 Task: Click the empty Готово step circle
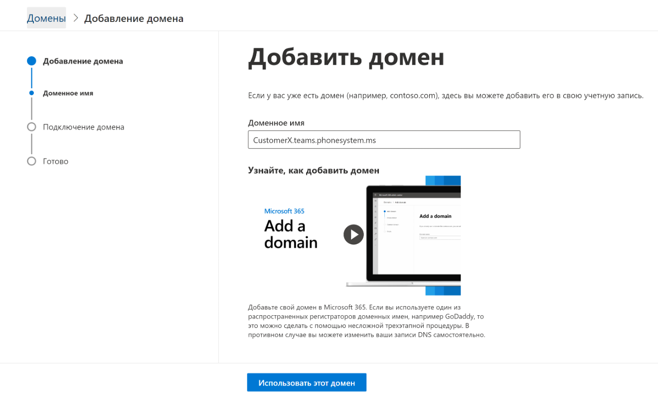31,161
